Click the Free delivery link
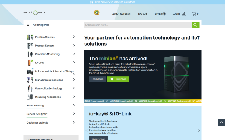The image size is (225, 140). click(102, 2)
